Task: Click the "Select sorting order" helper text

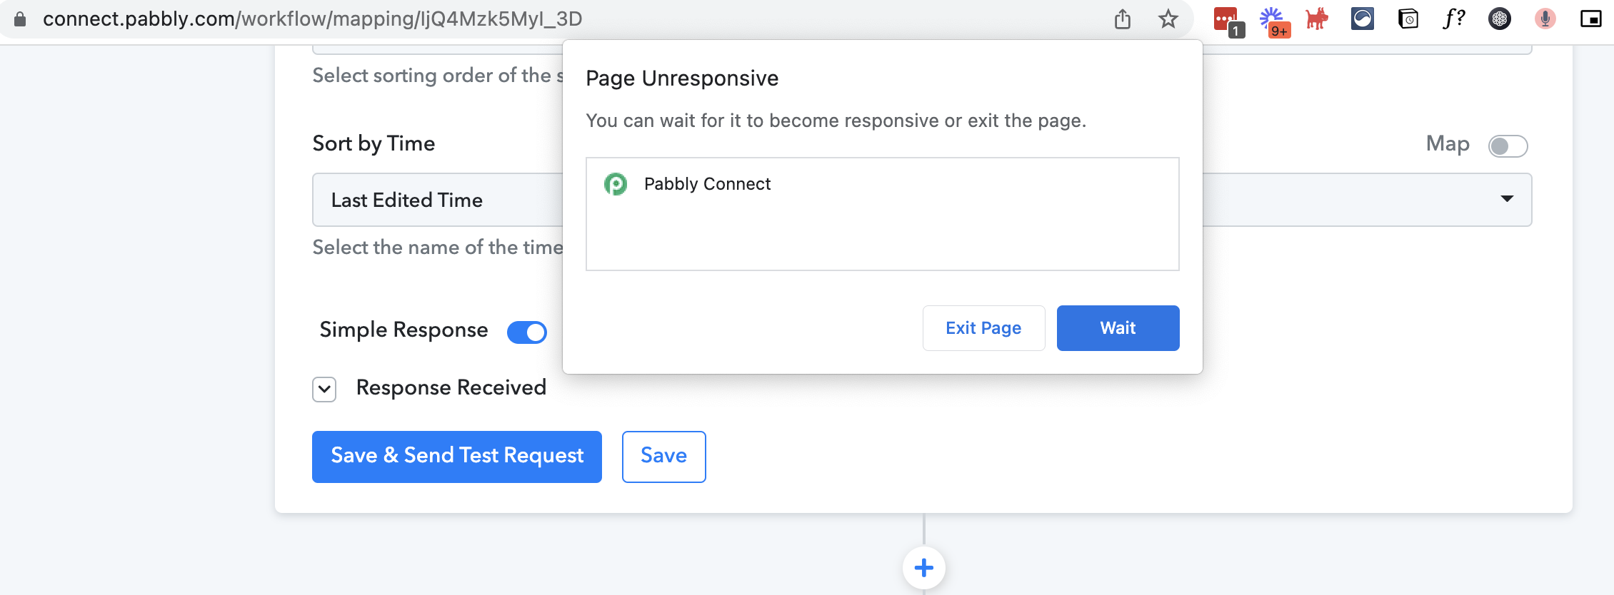Action: click(438, 75)
